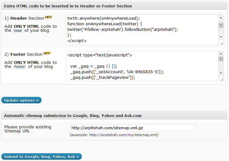
Task: Click the Header textarea resize grip
Action: pyautogui.click(x=222, y=43)
